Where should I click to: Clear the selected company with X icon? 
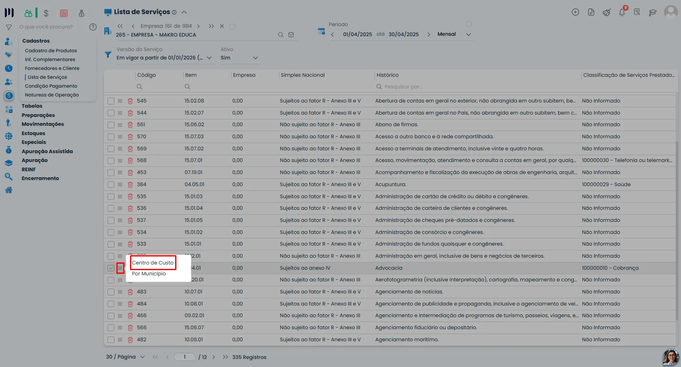[221, 26]
